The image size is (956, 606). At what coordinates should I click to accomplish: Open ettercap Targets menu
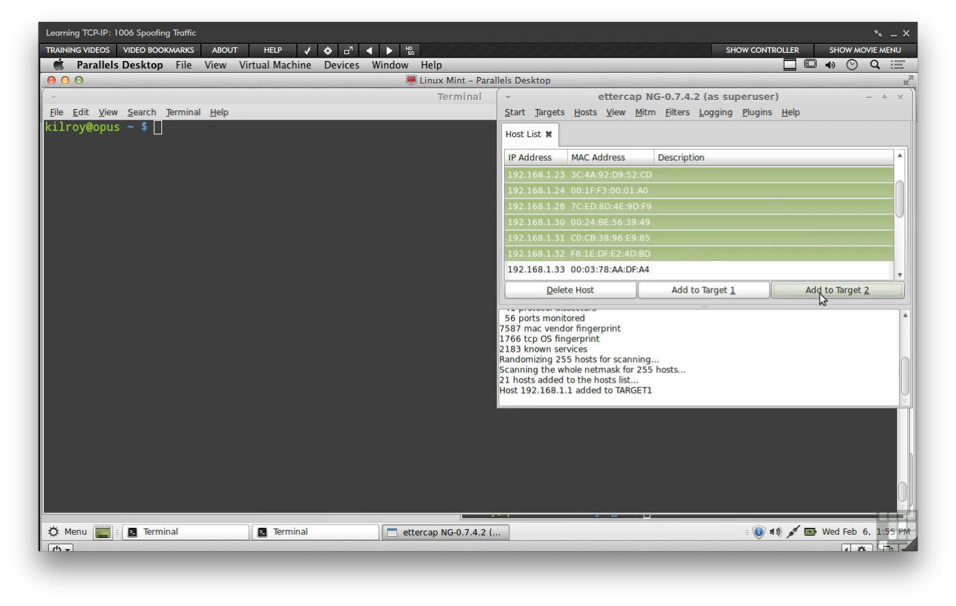tap(549, 112)
